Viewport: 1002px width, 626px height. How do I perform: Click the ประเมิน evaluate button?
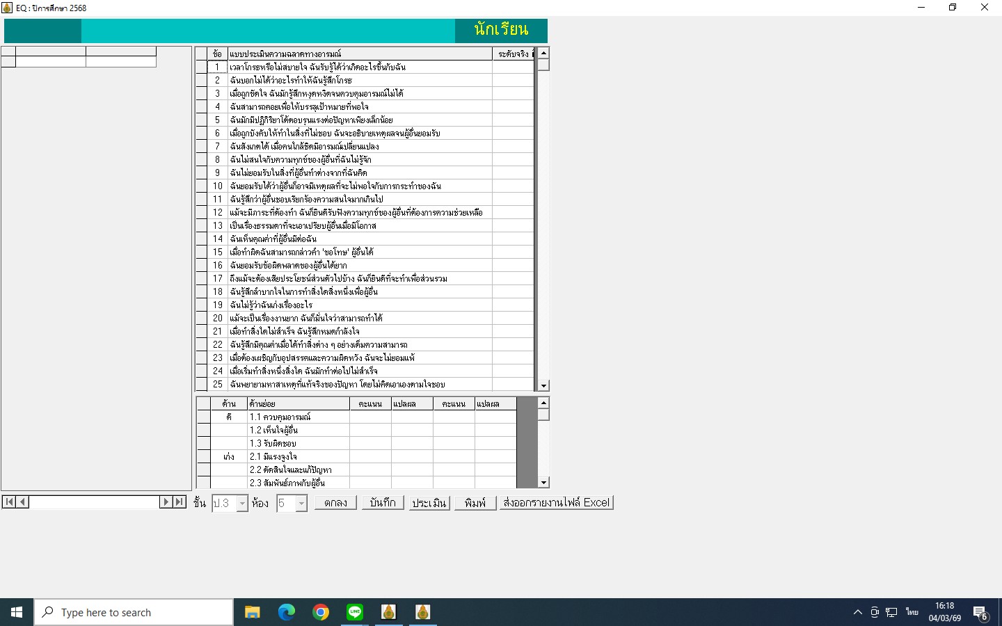(429, 503)
